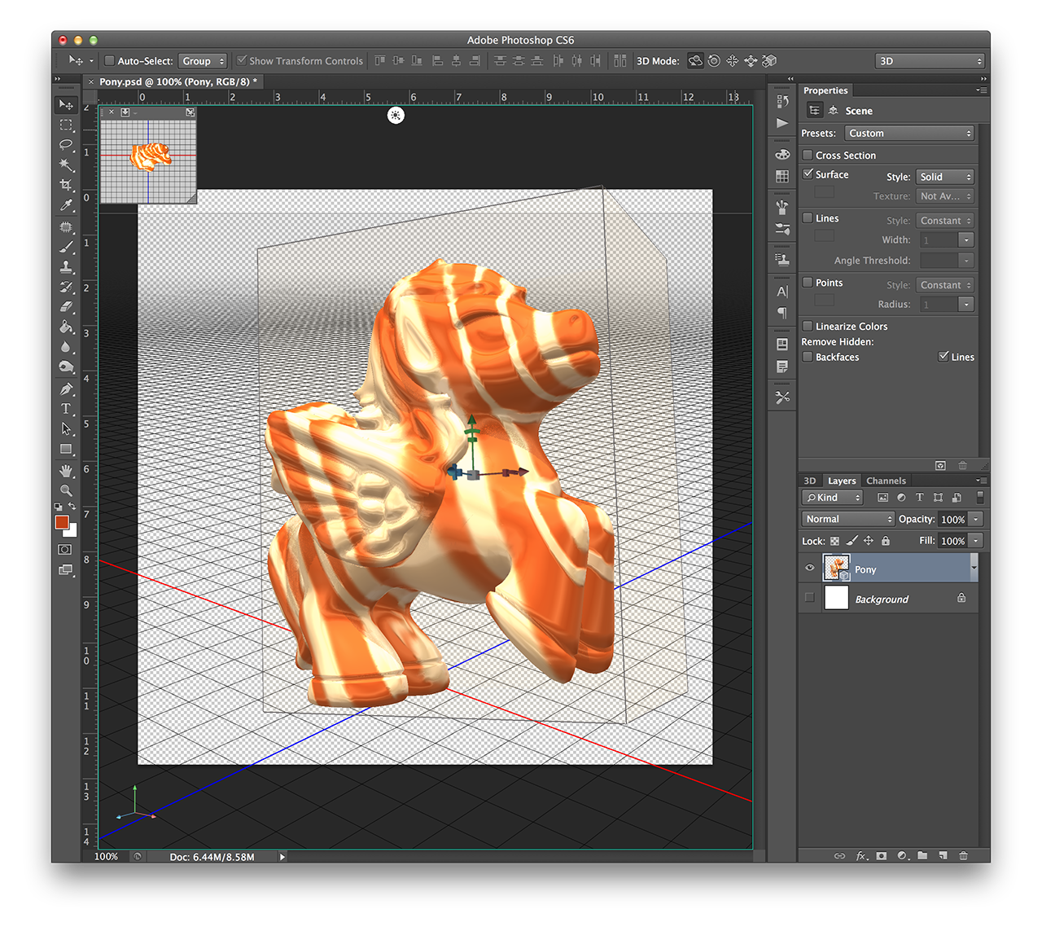Screen dimensions: 1042x931
Task: Click the Slide 3D Object mode icon
Action: coord(751,61)
